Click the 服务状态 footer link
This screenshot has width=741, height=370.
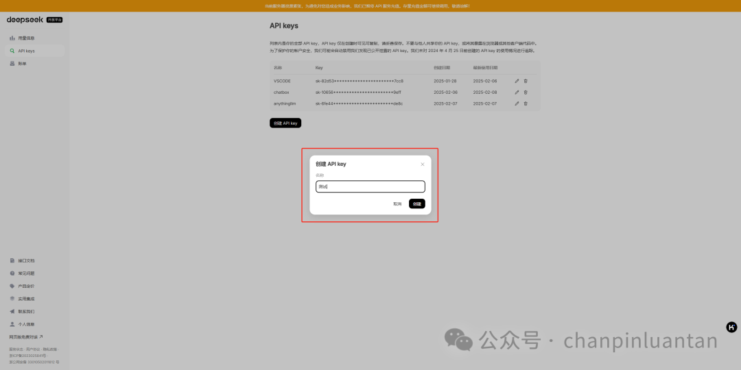pos(16,349)
